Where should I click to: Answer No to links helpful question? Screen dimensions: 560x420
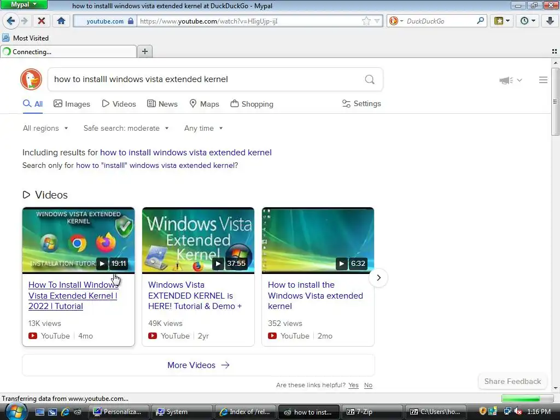tap(368, 385)
